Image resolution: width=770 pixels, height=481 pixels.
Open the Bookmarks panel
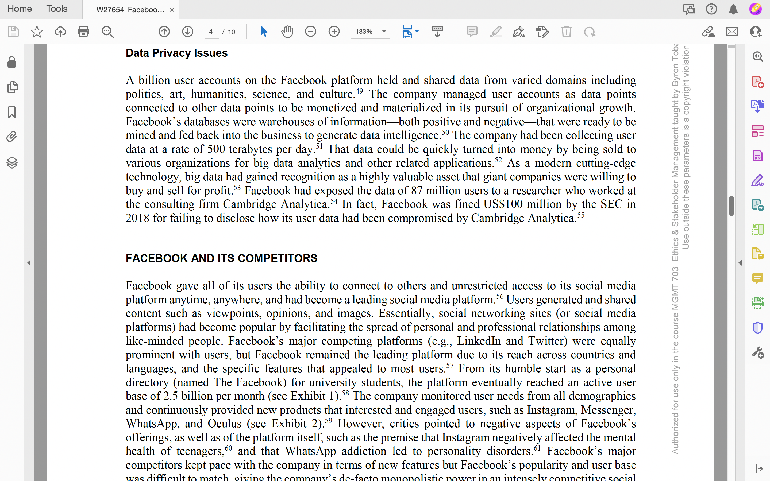coord(12,112)
